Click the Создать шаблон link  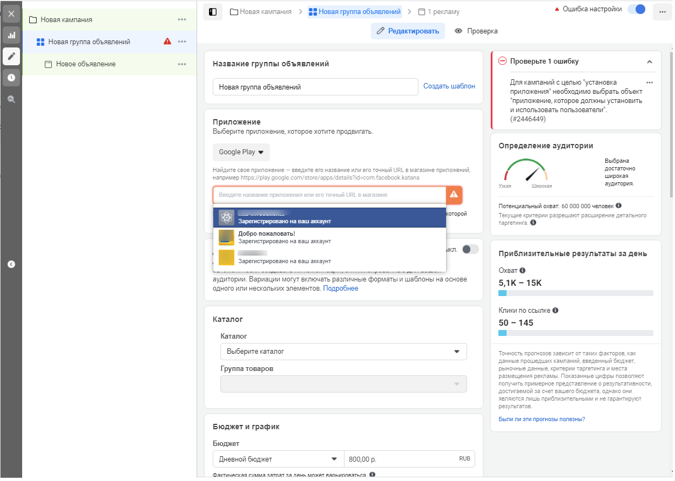pyautogui.click(x=449, y=86)
